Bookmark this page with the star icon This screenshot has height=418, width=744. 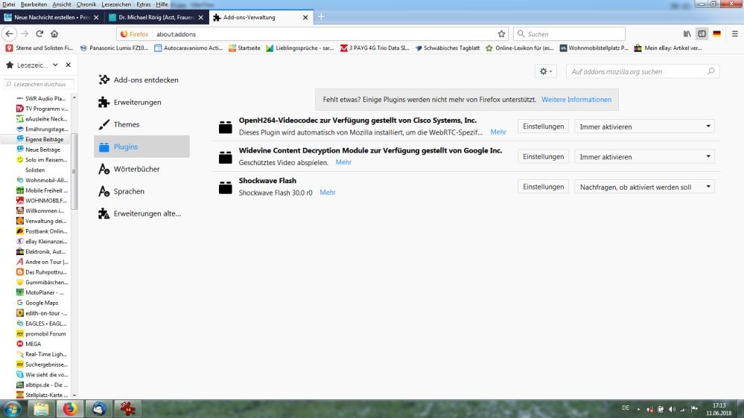[x=501, y=34]
